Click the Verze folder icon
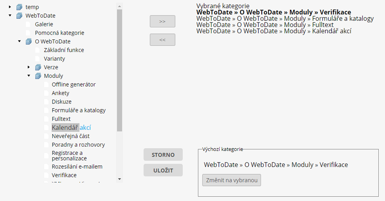The height and width of the screenshot is (201, 385). pos(38,67)
